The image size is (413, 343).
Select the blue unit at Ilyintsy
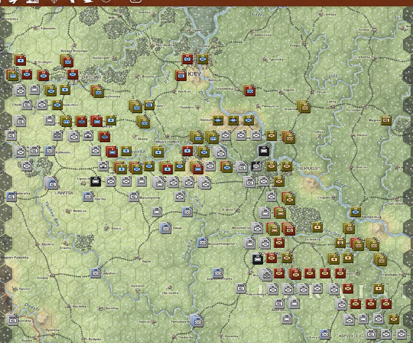pos(88,197)
